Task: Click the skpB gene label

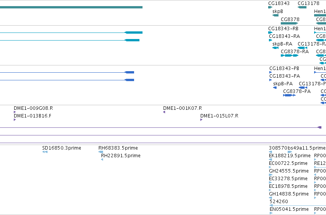Action: (x=278, y=11)
